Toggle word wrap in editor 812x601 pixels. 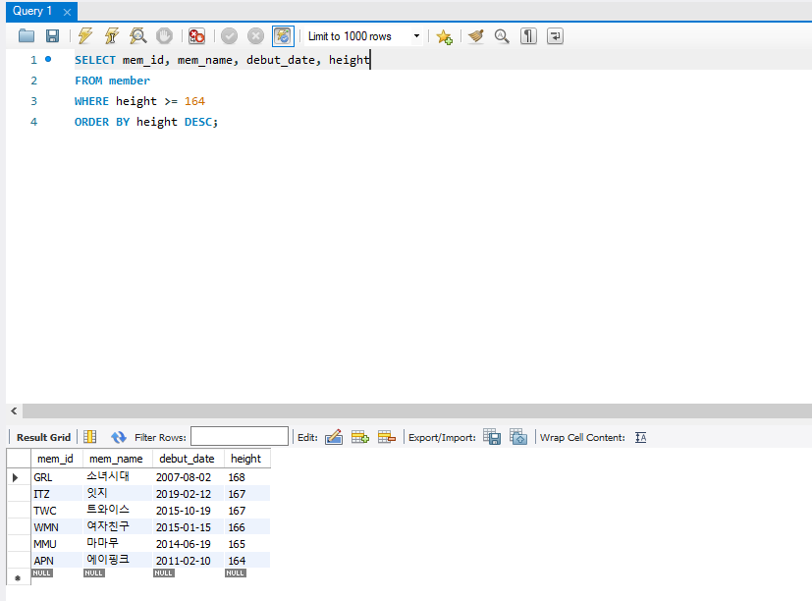pos(555,36)
